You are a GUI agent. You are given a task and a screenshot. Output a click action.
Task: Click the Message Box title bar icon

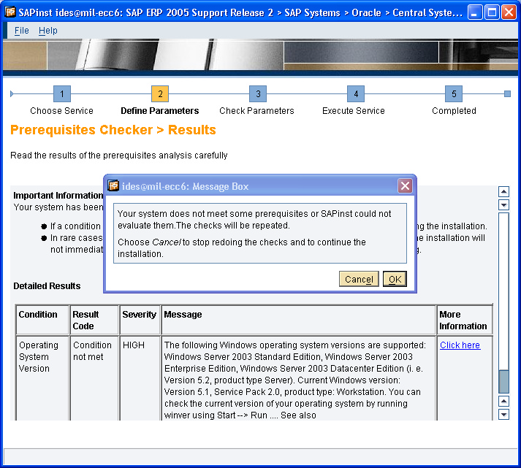coord(113,186)
